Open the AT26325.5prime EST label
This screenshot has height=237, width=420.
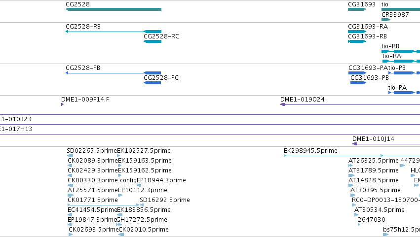(x=374, y=161)
